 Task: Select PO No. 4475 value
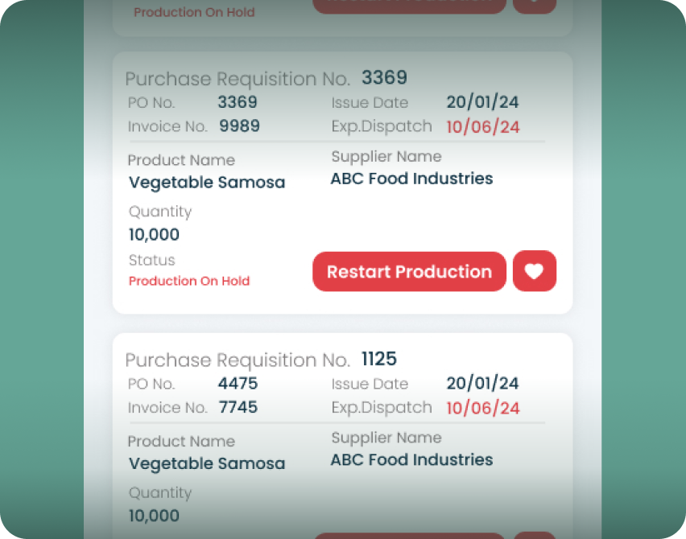point(238,384)
